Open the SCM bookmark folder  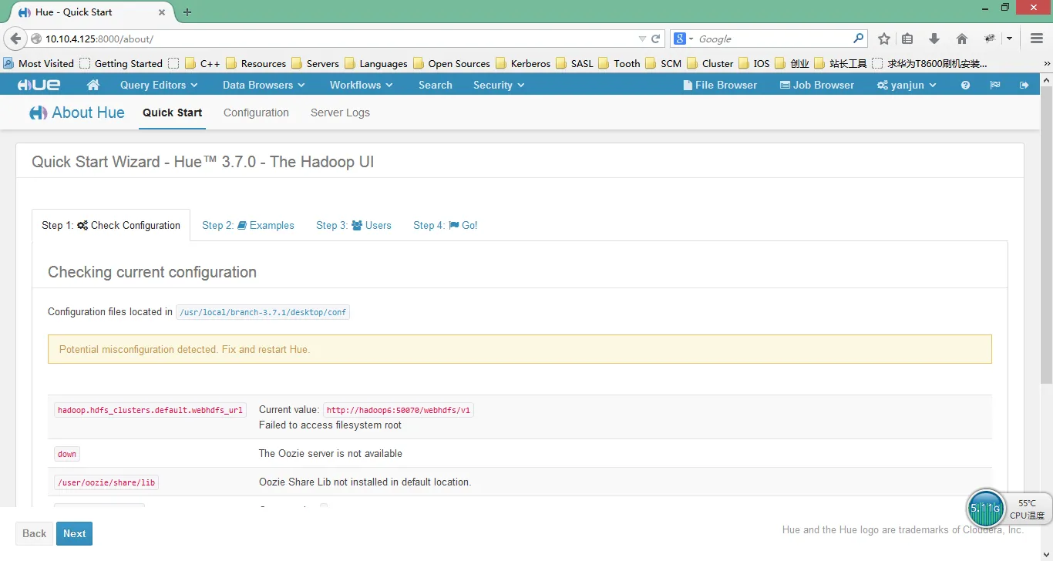pos(664,63)
